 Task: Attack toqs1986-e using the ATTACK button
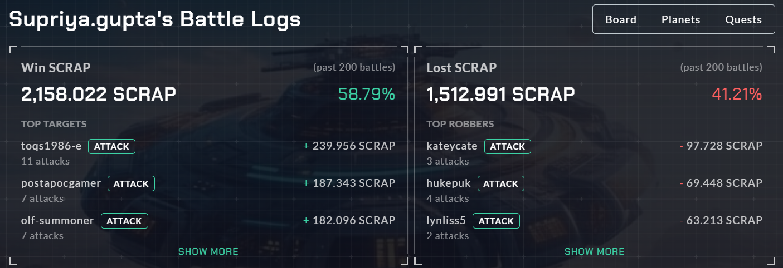coord(111,147)
